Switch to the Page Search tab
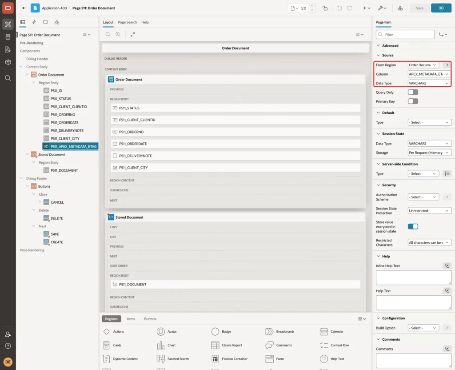This screenshot has height=370, width=455. tap(127, 22)
